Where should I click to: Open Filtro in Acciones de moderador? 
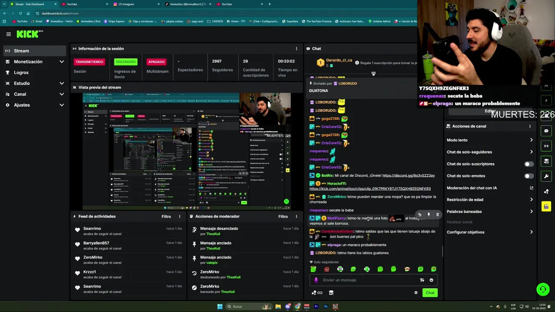tap(283, 216)
